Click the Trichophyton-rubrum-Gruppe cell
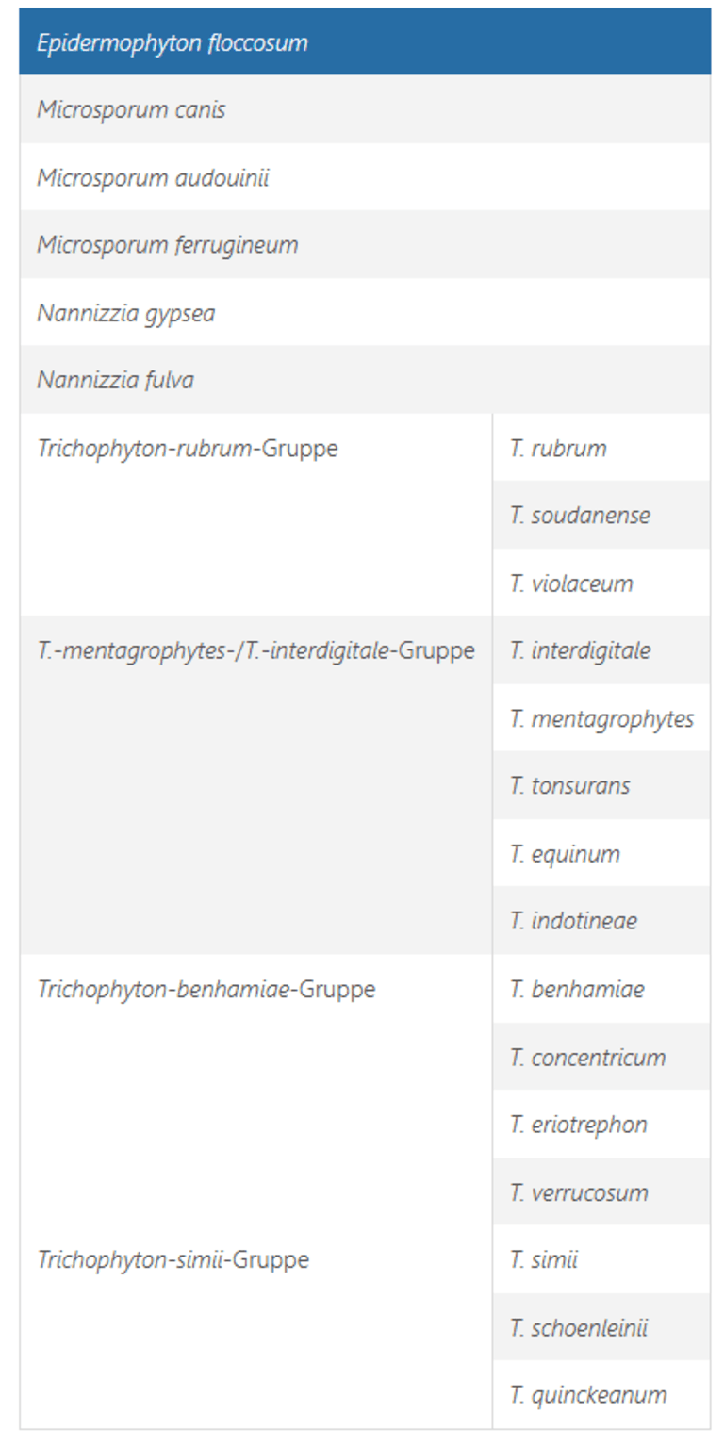The image size is (724, 1446). tap(188, 448)
